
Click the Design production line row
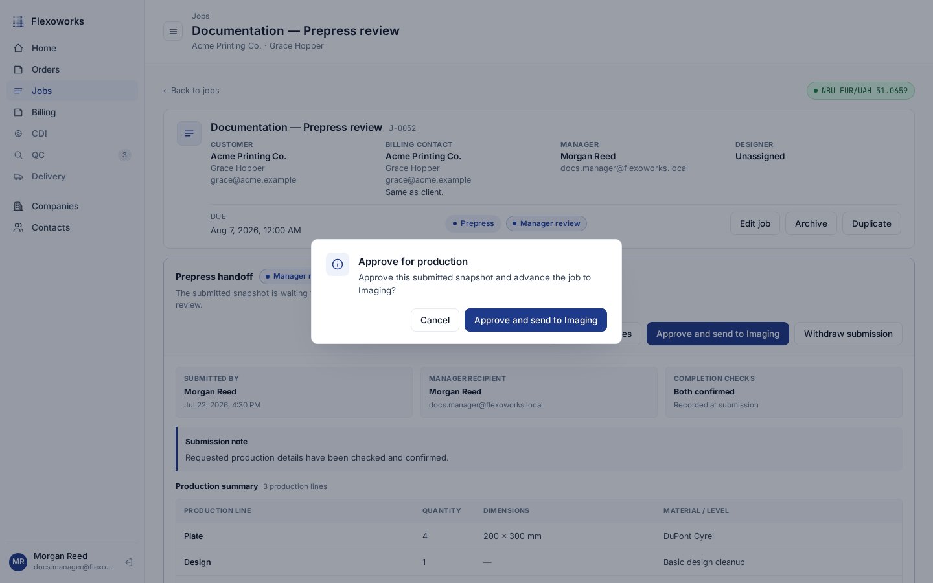[x=539, y=562]
